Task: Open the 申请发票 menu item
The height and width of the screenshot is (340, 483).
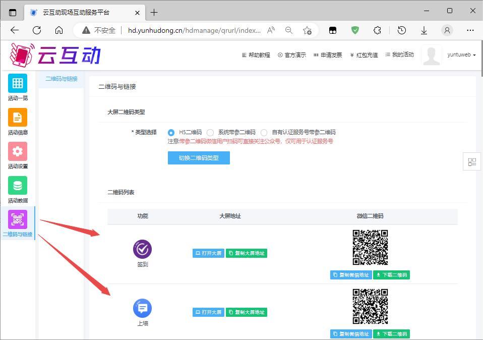Action: pyautogui.click(x=328, y=55)
